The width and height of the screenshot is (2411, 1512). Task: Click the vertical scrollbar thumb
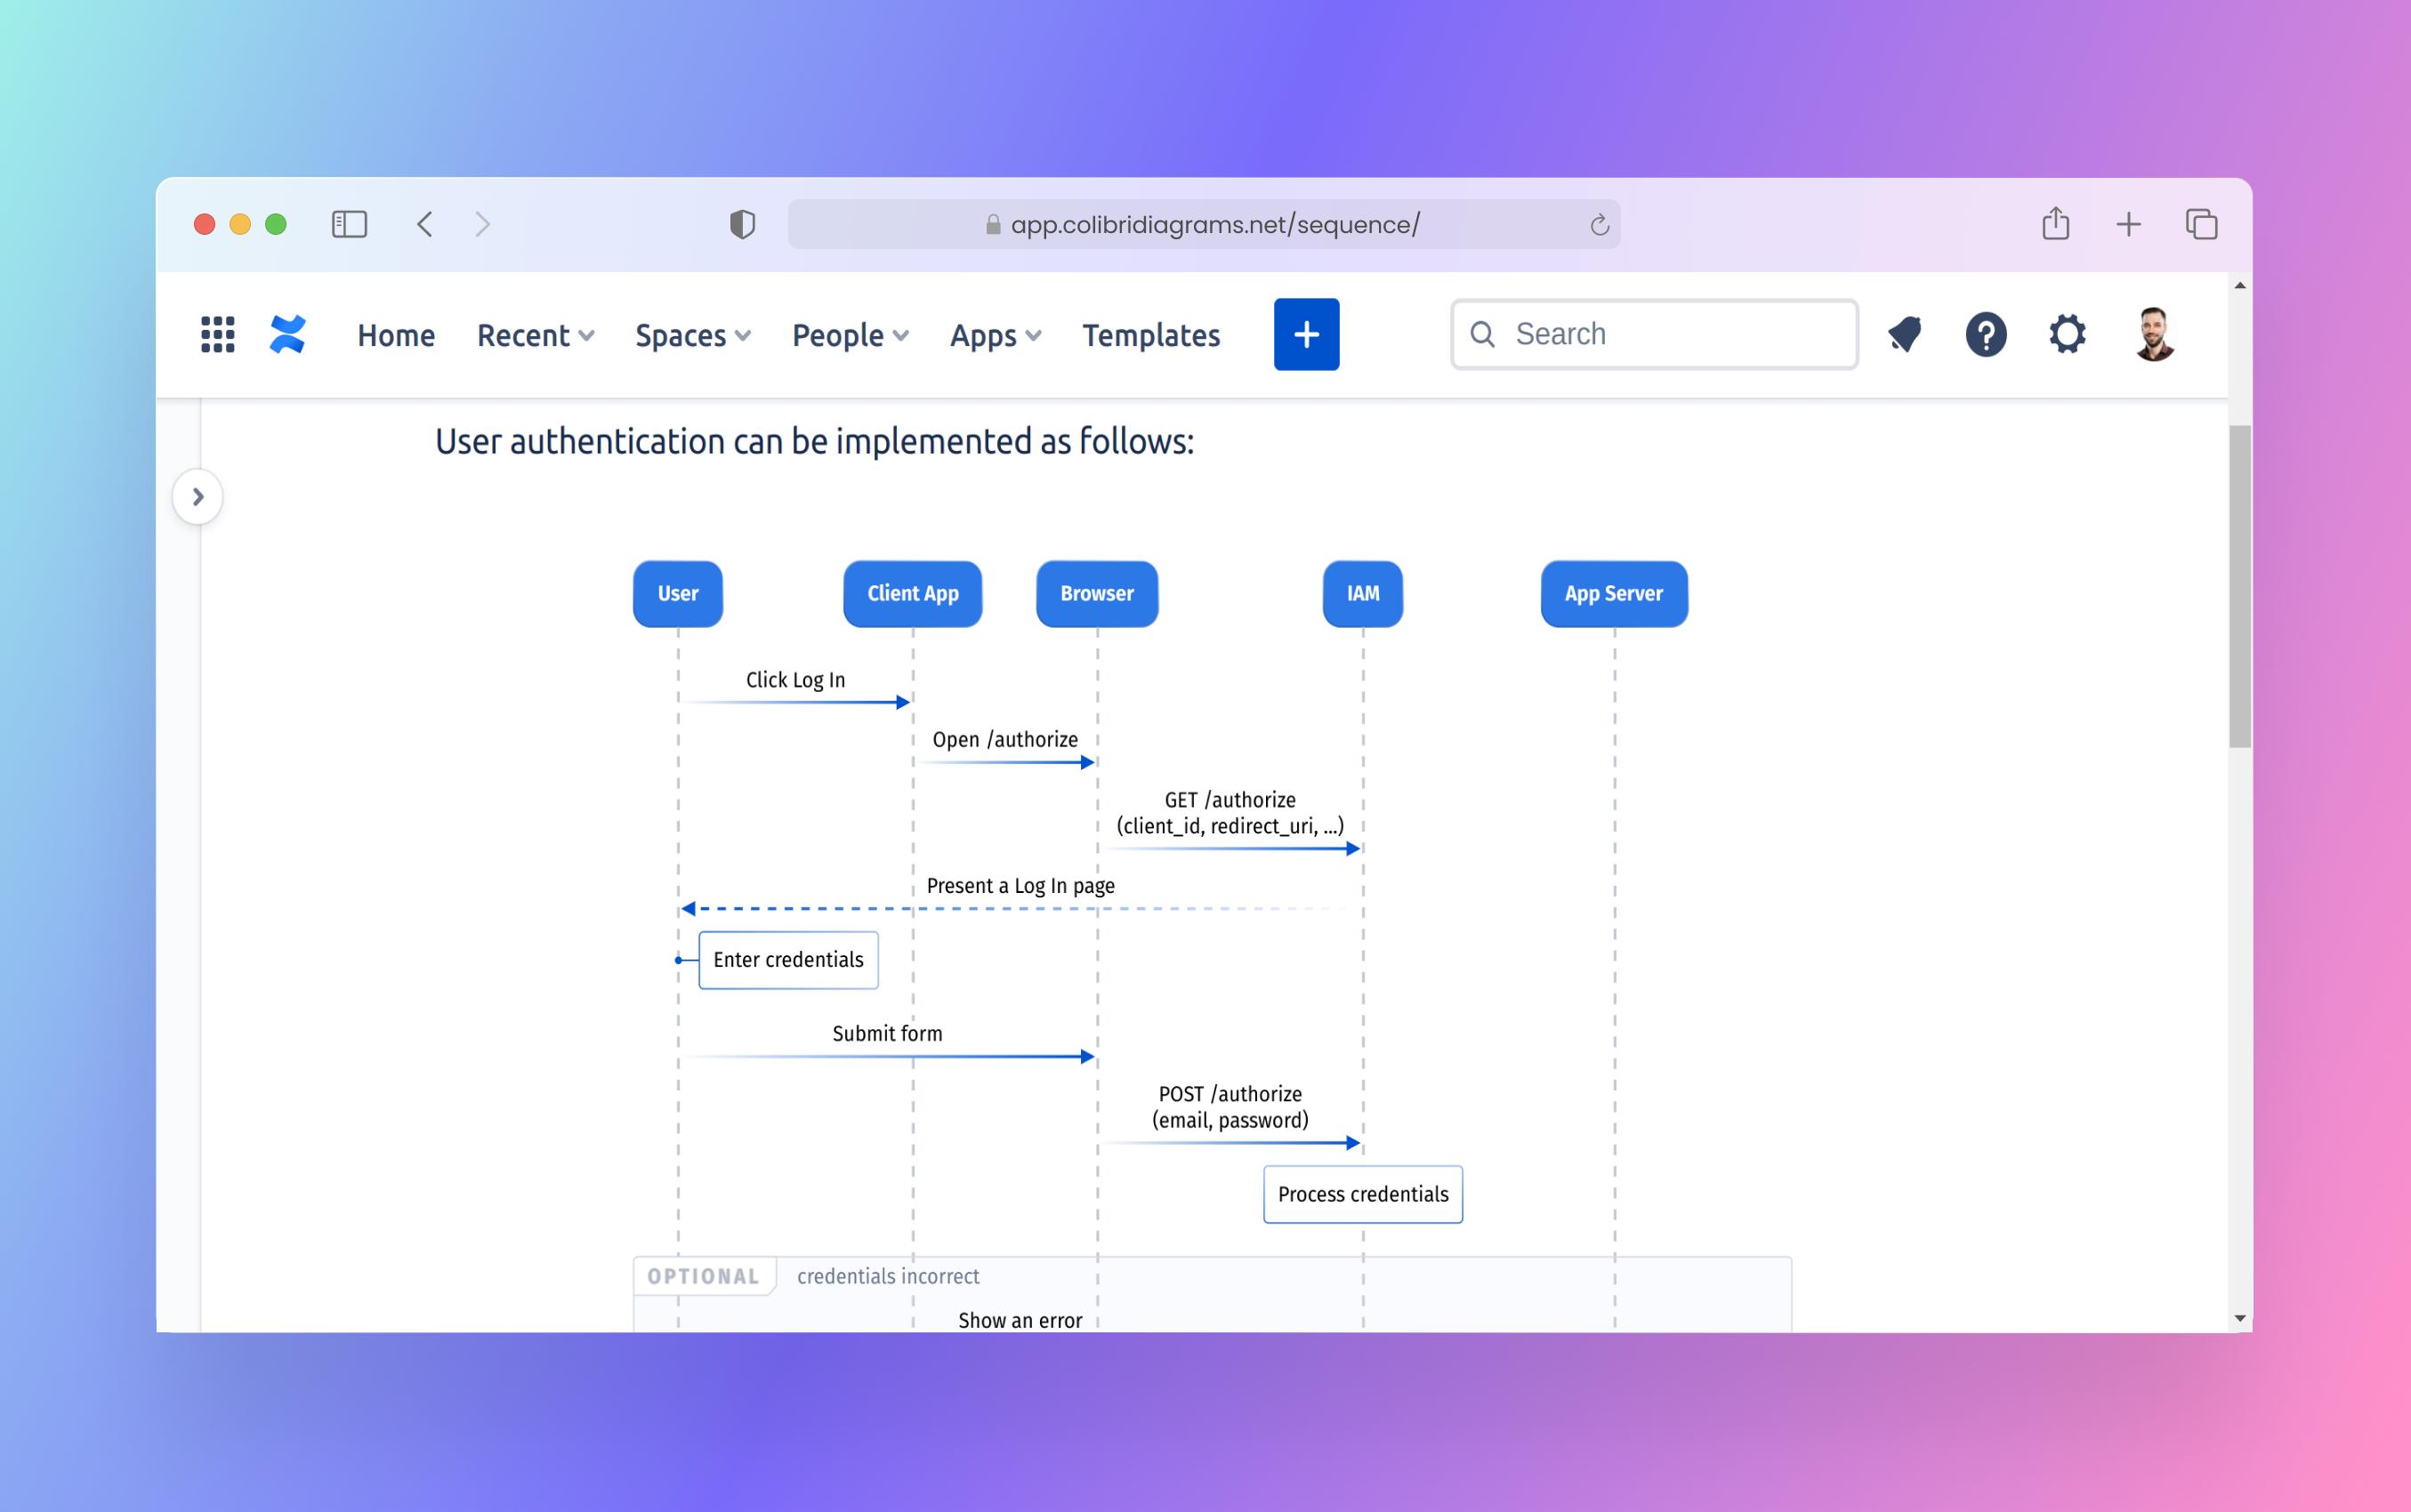coord(2239,586)
